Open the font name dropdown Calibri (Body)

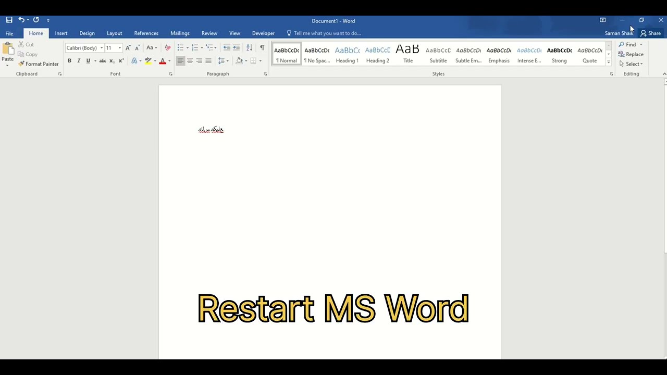(x=102, y=48)
